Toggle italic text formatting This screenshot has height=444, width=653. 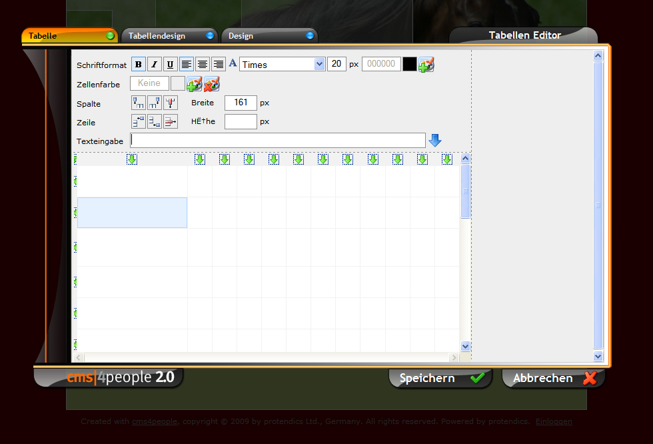point(155,64)
